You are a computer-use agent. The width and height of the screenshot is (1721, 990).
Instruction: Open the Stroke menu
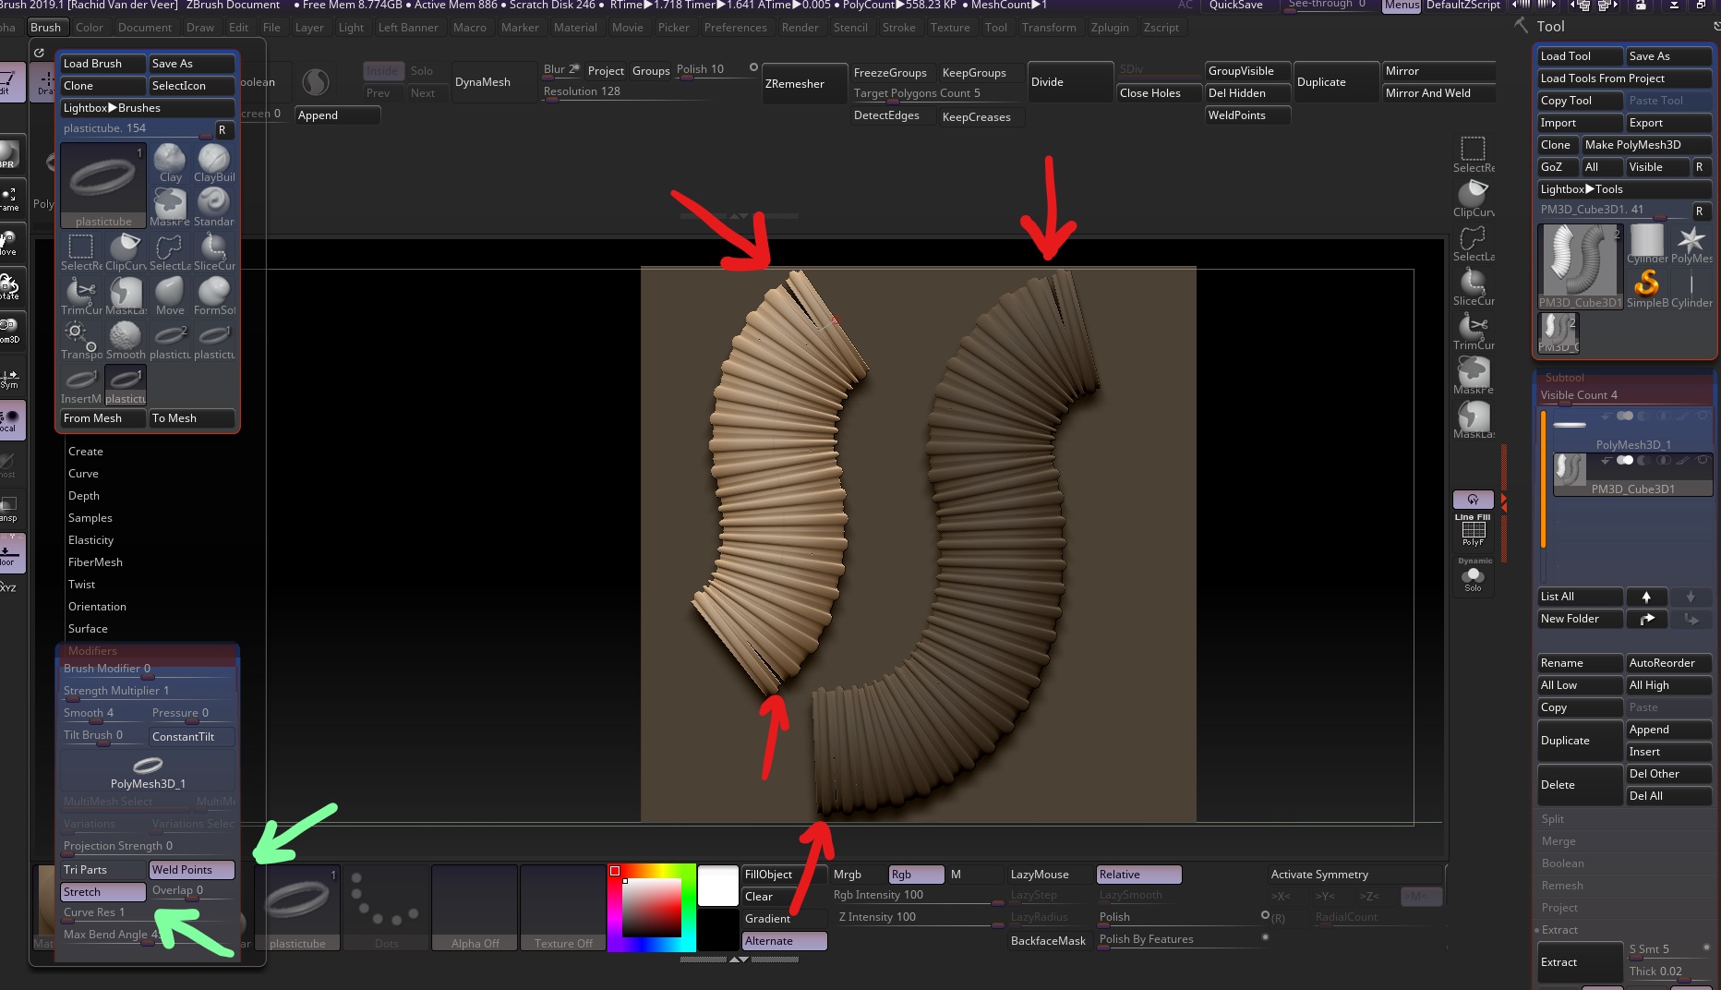898,27
